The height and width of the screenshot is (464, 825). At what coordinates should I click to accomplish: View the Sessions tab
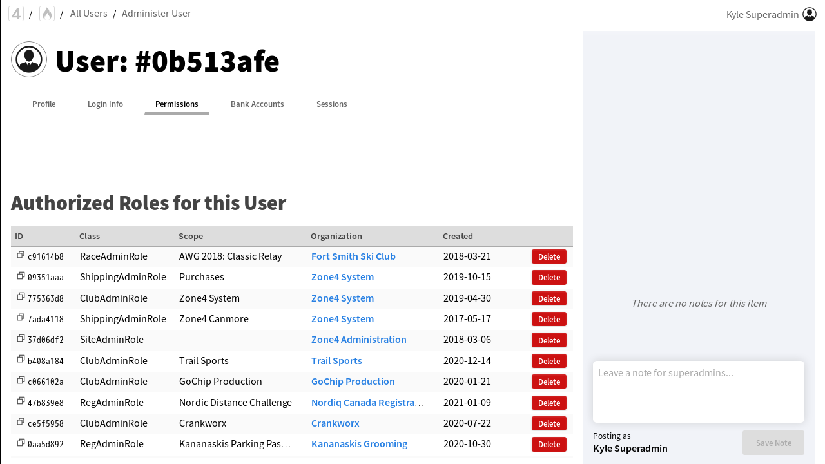[331, 104]
